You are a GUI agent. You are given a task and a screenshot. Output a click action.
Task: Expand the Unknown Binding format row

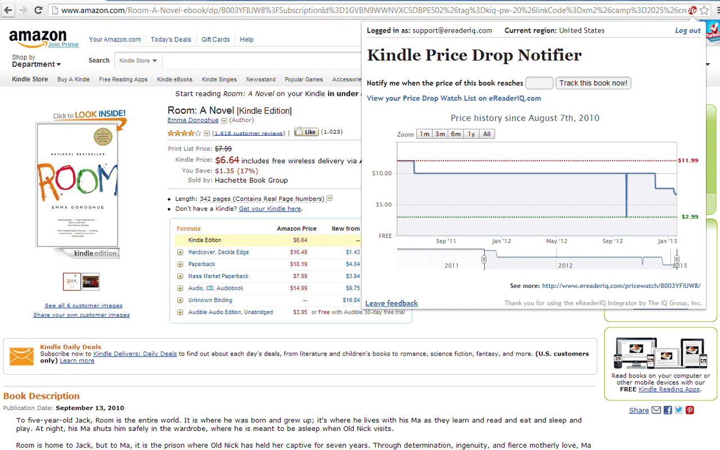(x=181, y=300)
